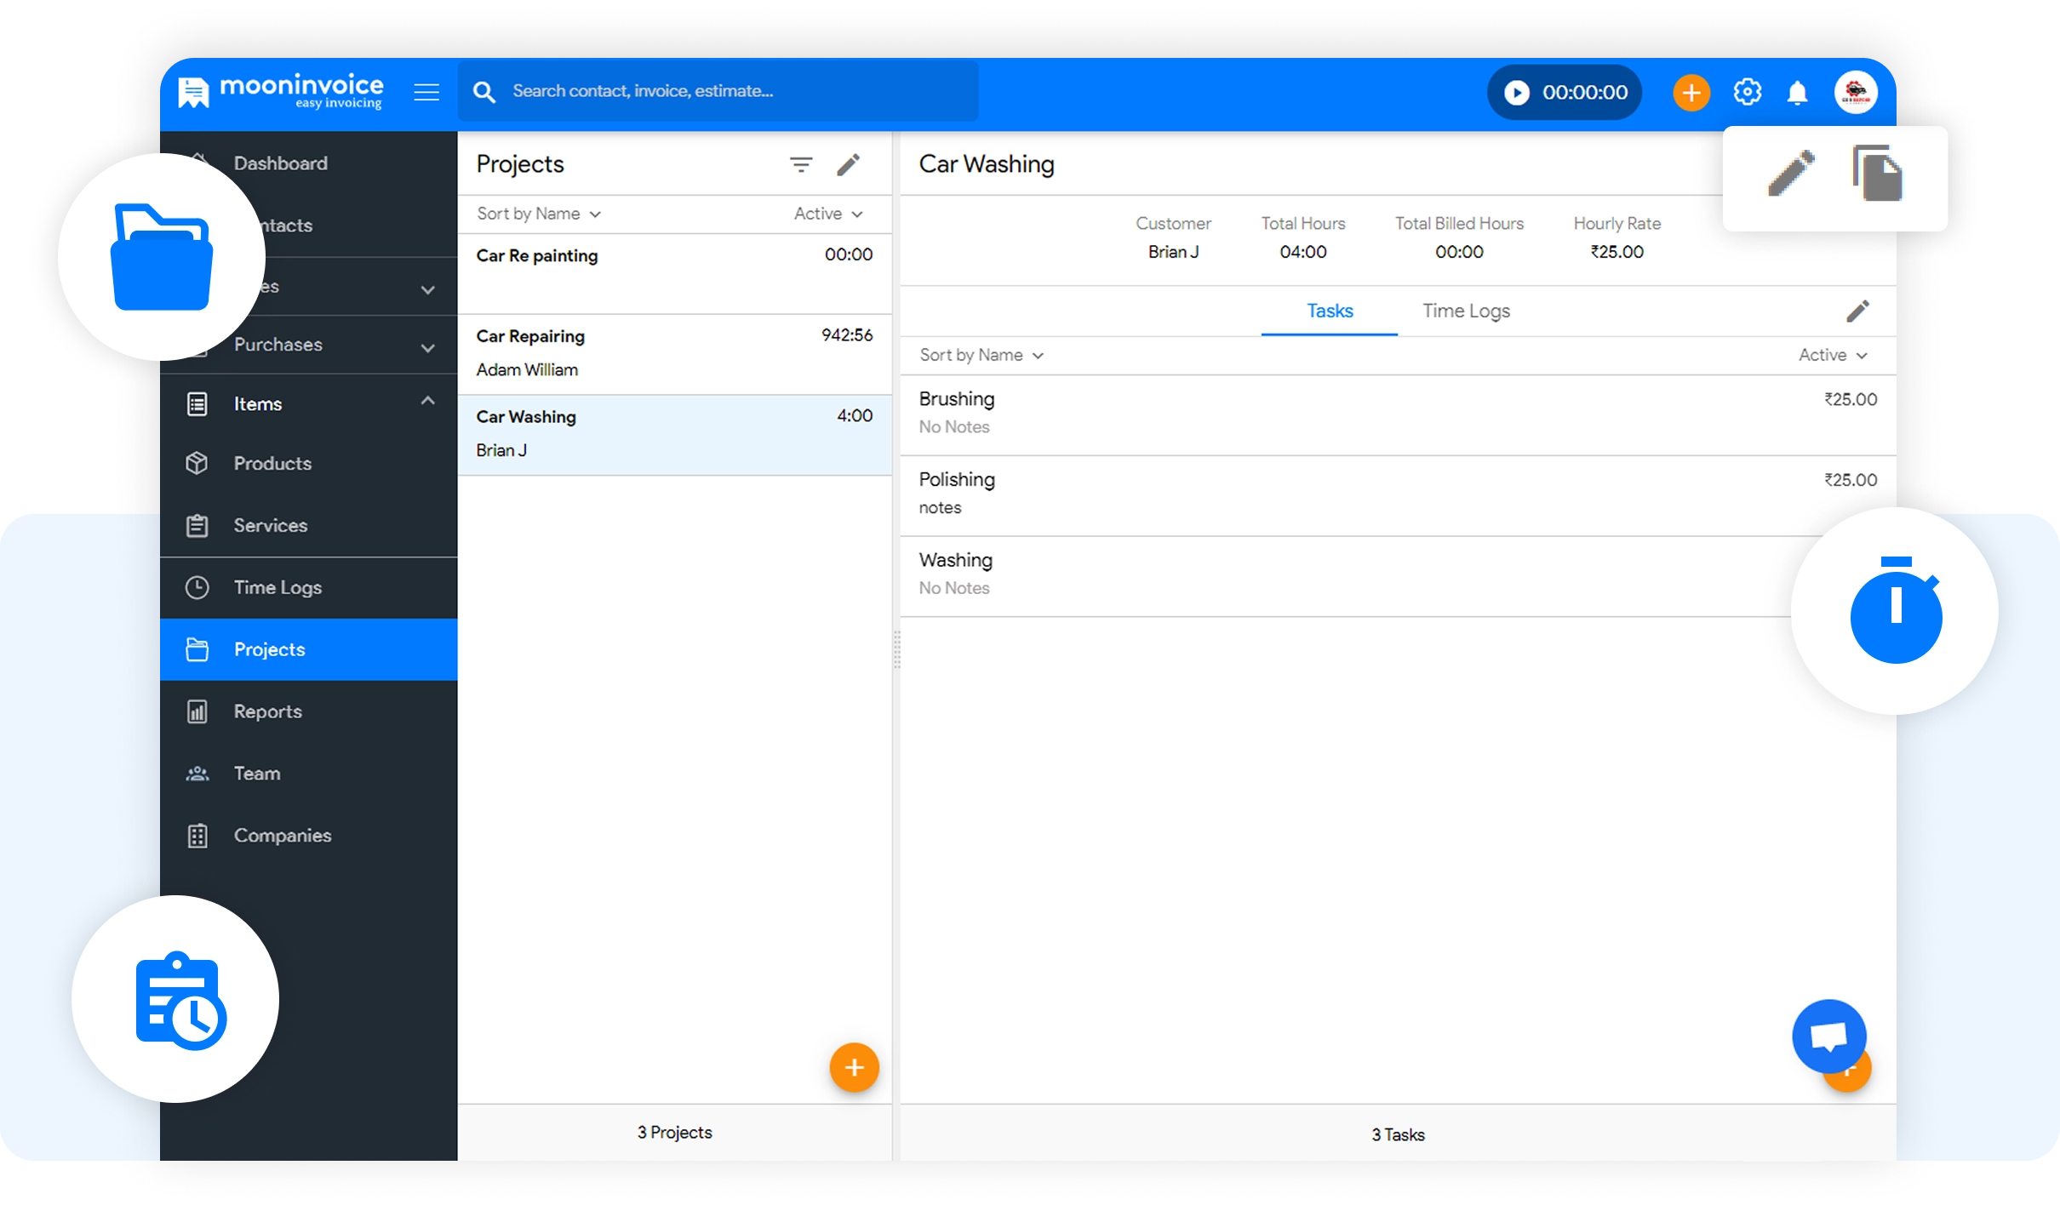Stay on the Tasks tab
This screenshot has width=2060, height=1205.
click(x=1329, y=311)
